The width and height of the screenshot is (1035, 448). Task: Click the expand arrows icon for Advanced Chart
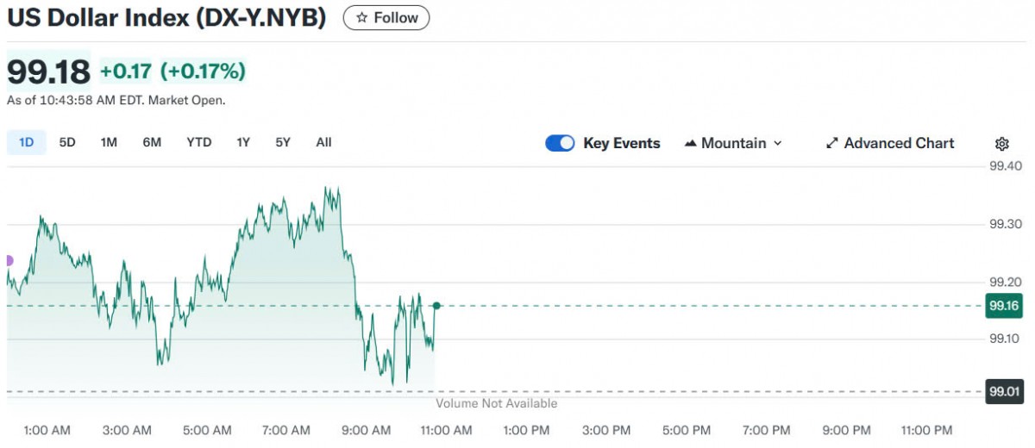pos(832,144)
